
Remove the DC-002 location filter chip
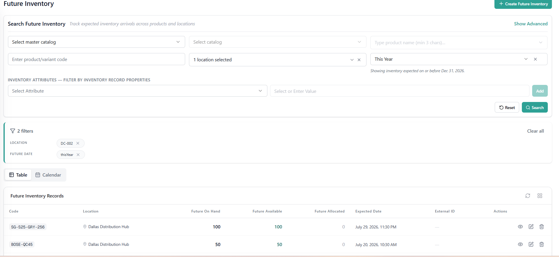point(78,143)
